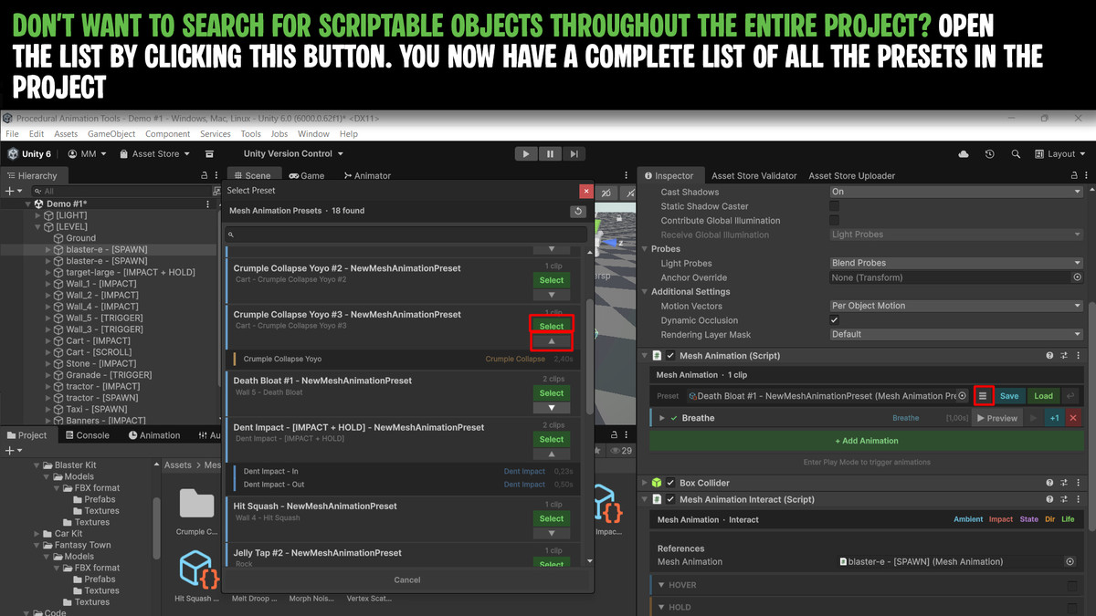Click the Load preset button
The width and height of the screenshot is (1096, 616).
pyautogui.click(x=1043, y=396)
